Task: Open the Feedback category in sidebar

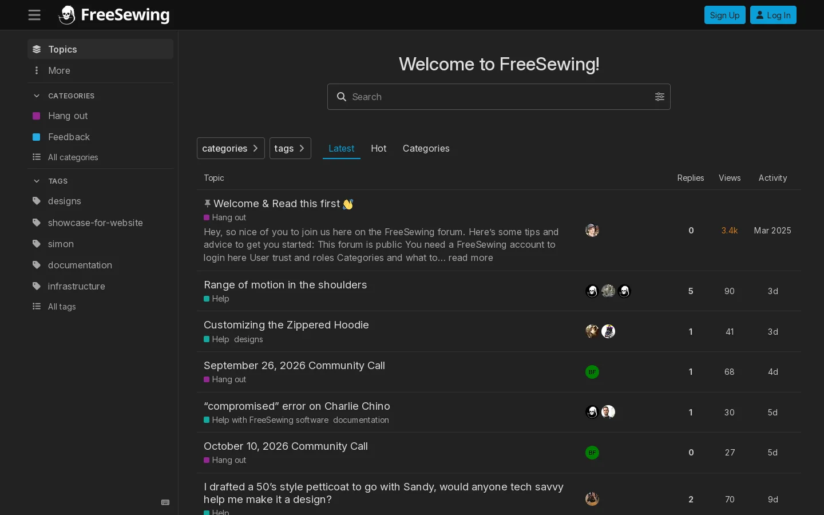Action: pyautogui.click(x=100, y=137)
